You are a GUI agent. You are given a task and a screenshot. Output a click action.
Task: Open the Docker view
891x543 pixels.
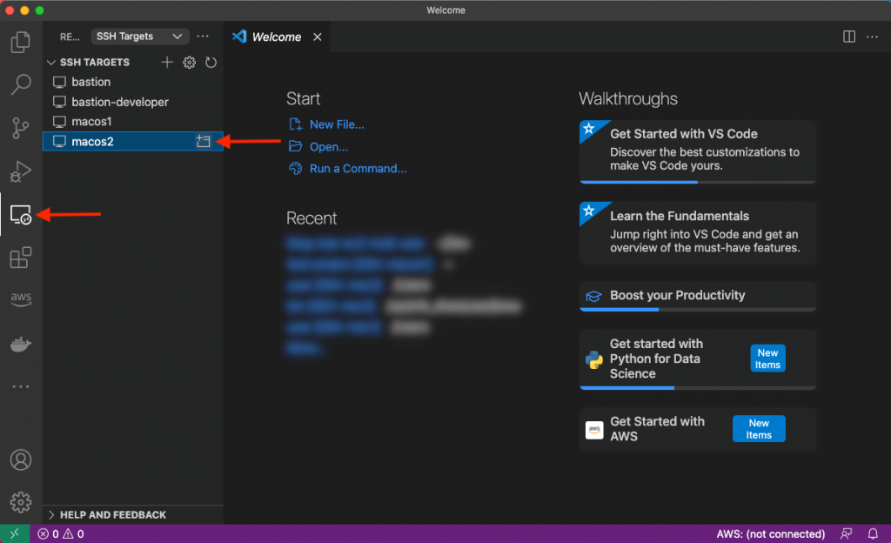click(x=20, y=343)
